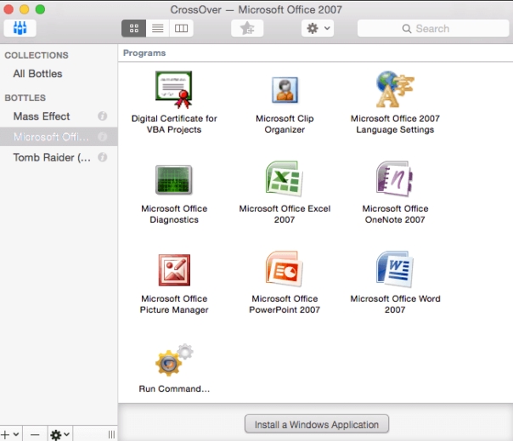The height and width of the screenshot is (441, 513).
Task: Open the toolbar gear action menu
Action: click(x=318, y=29)
